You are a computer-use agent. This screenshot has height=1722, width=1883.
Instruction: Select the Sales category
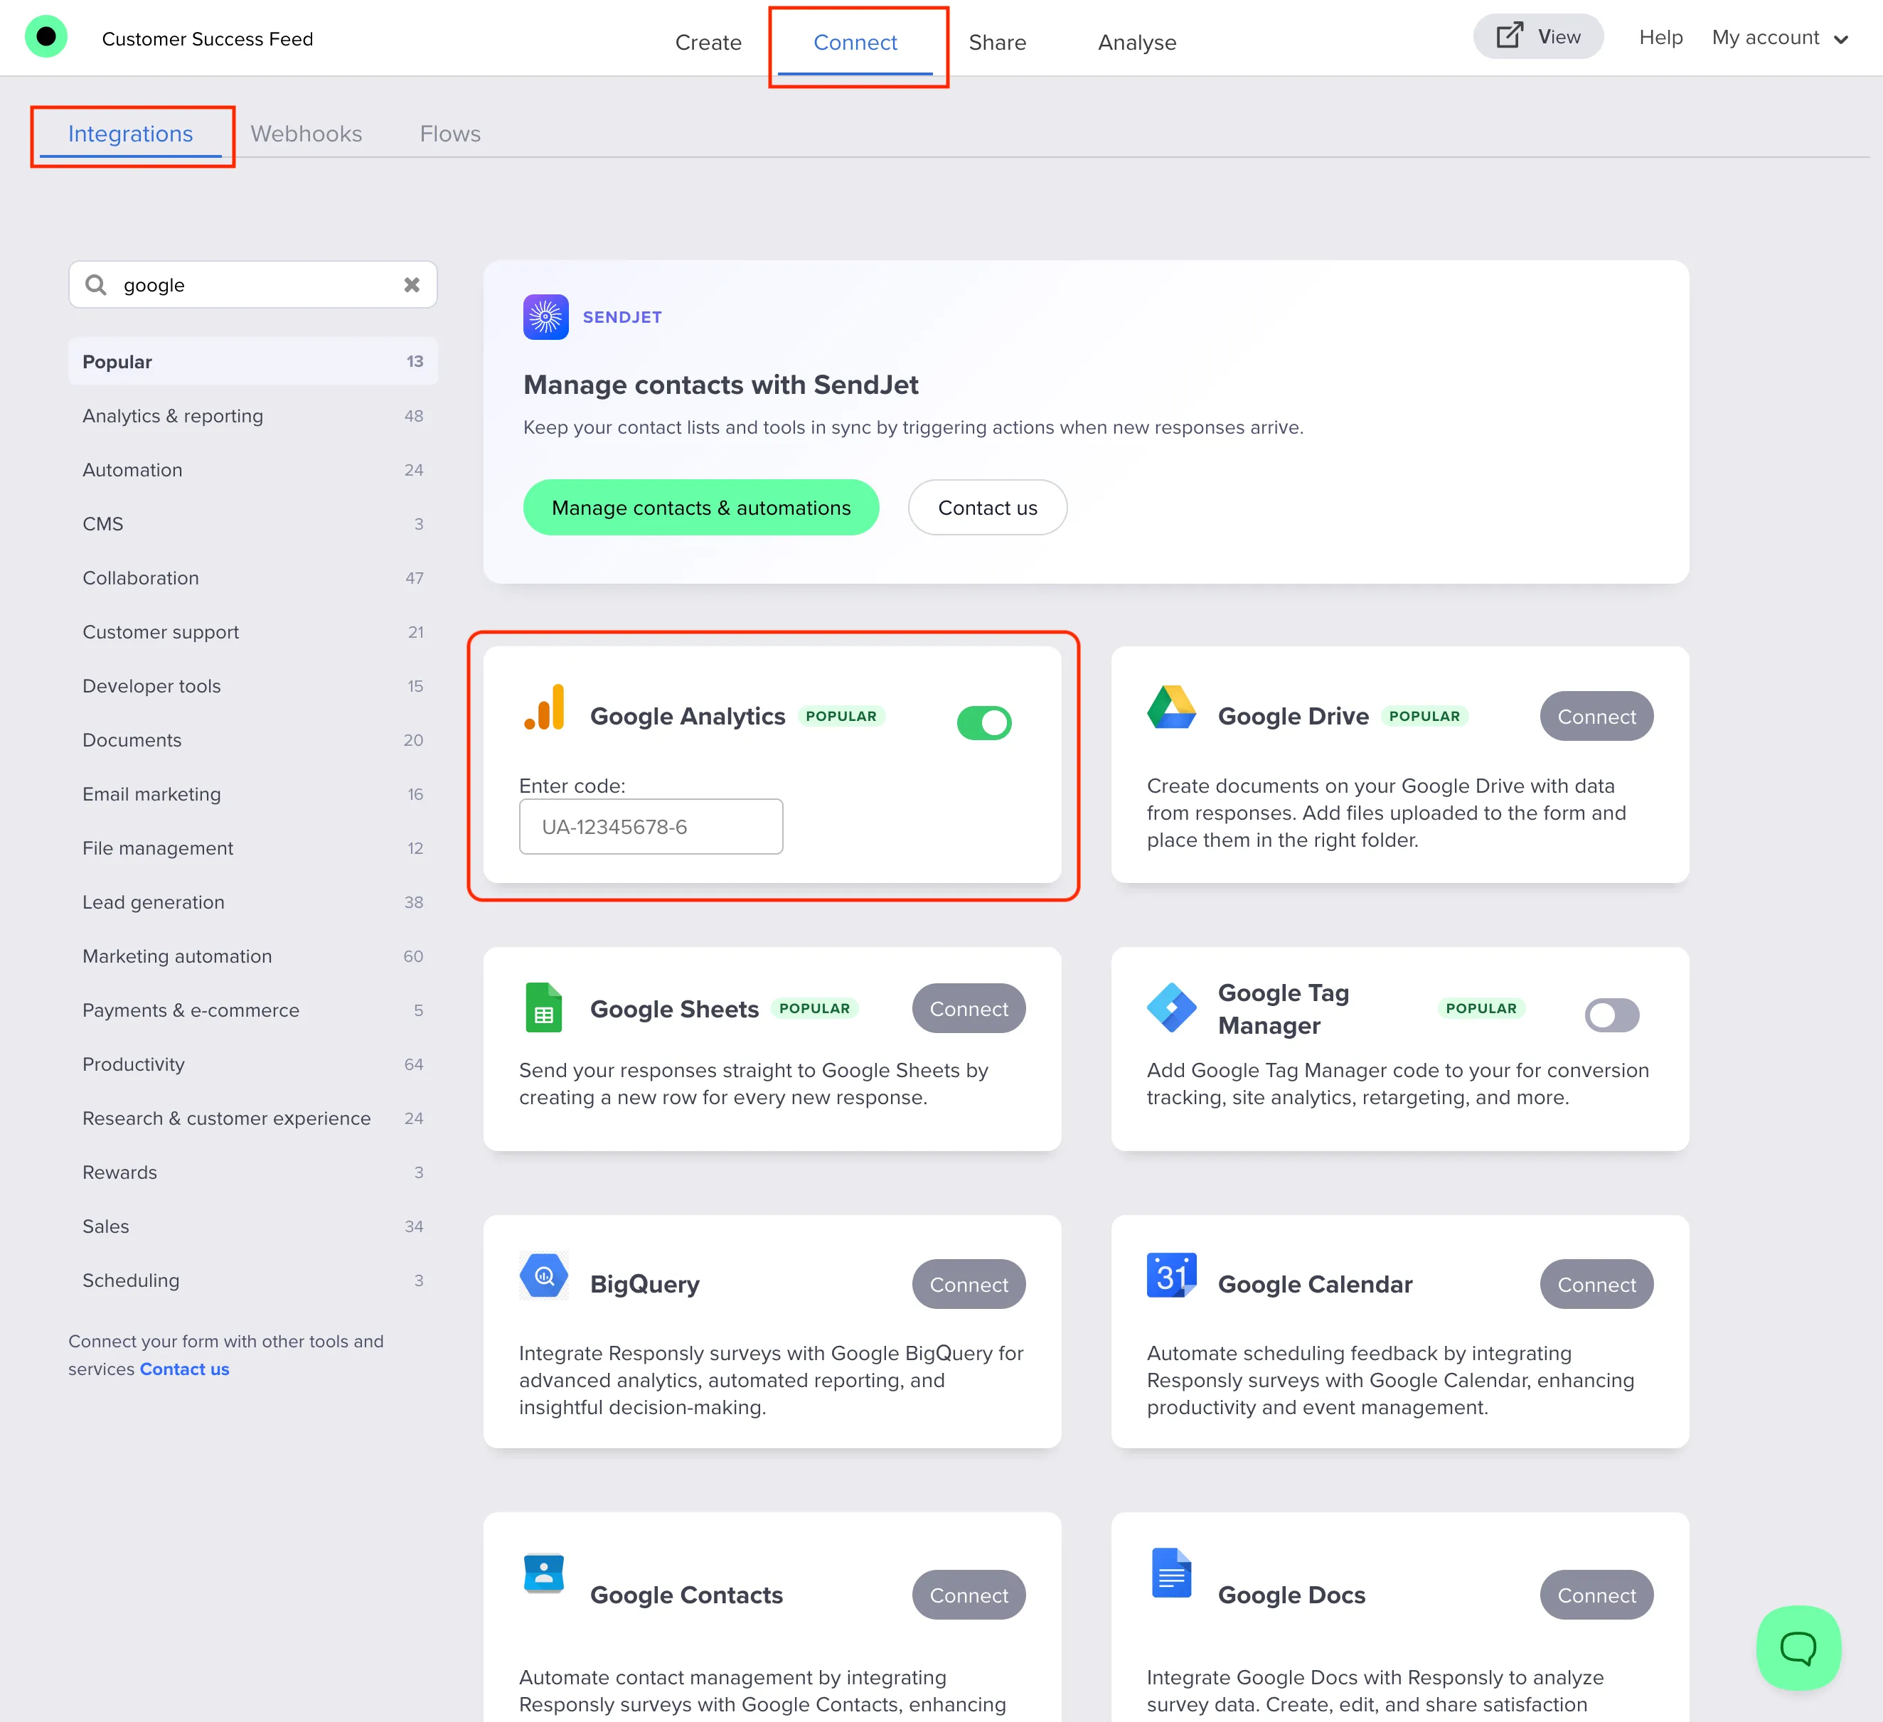click(x=253, y=1227)
